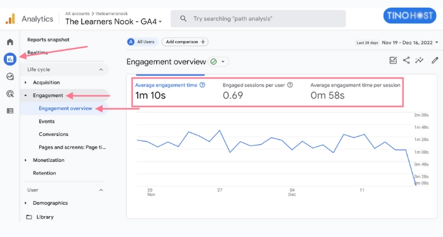The width and height of the screenshot is (443, 237).
Task: Click the Engagement overview page title
Action: [166, 62]
